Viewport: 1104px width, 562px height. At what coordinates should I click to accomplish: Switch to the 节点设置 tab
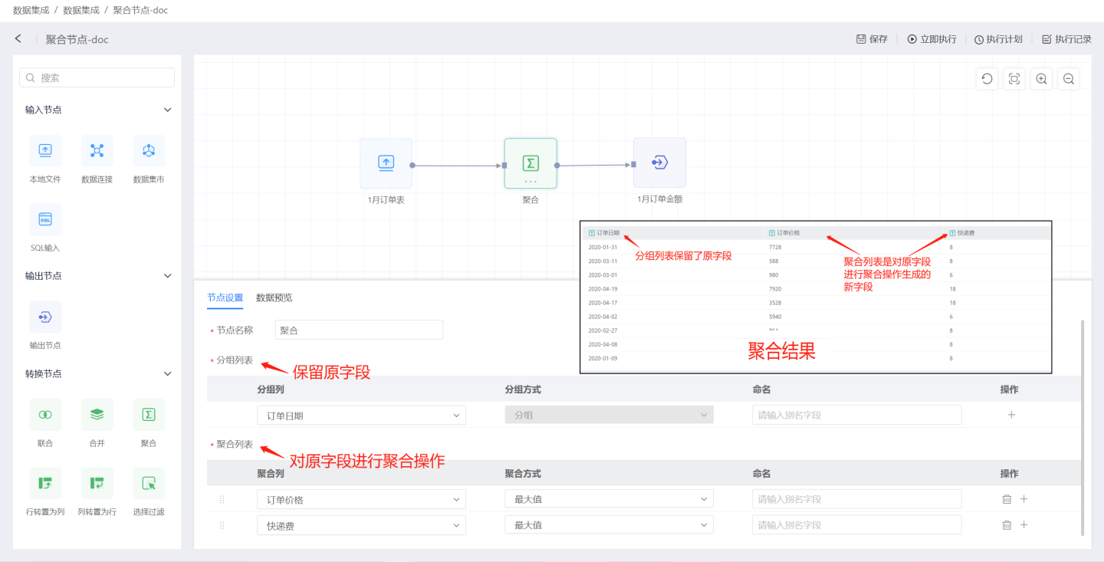(x=225, y=297)
